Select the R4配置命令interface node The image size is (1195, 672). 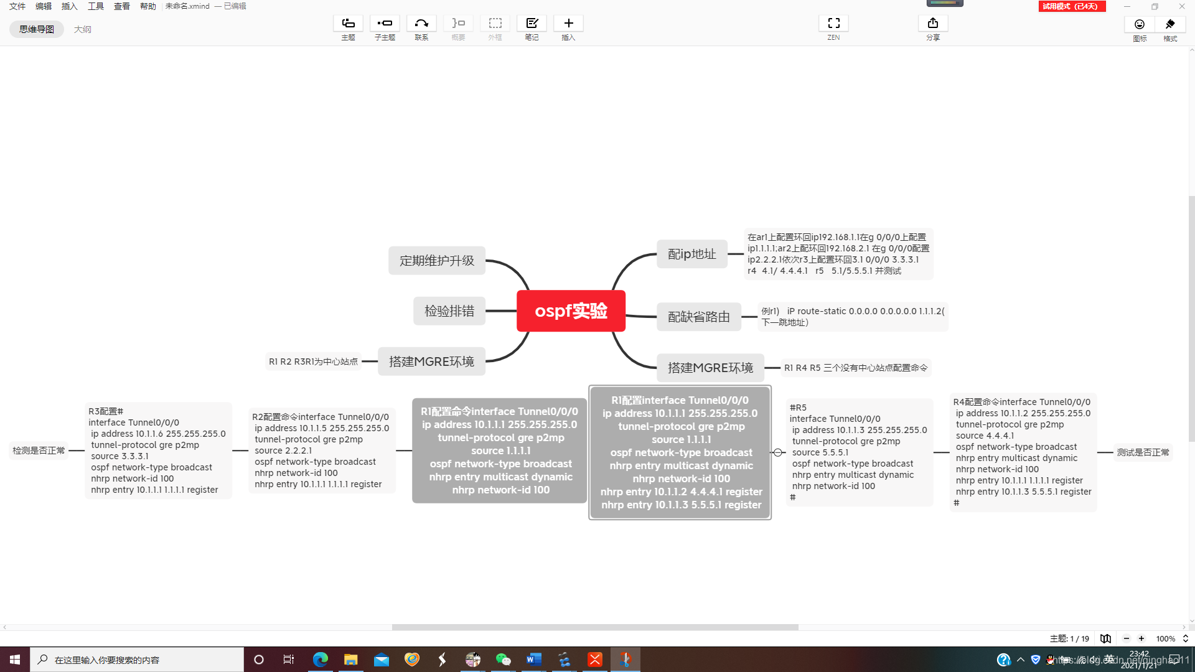pyautogui.click(x=1024, y=452)
